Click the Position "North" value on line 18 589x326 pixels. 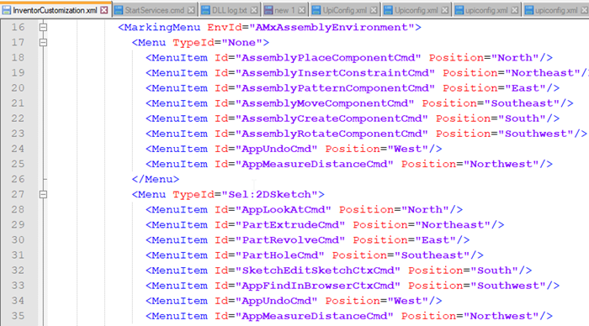[x=515, y=57]
